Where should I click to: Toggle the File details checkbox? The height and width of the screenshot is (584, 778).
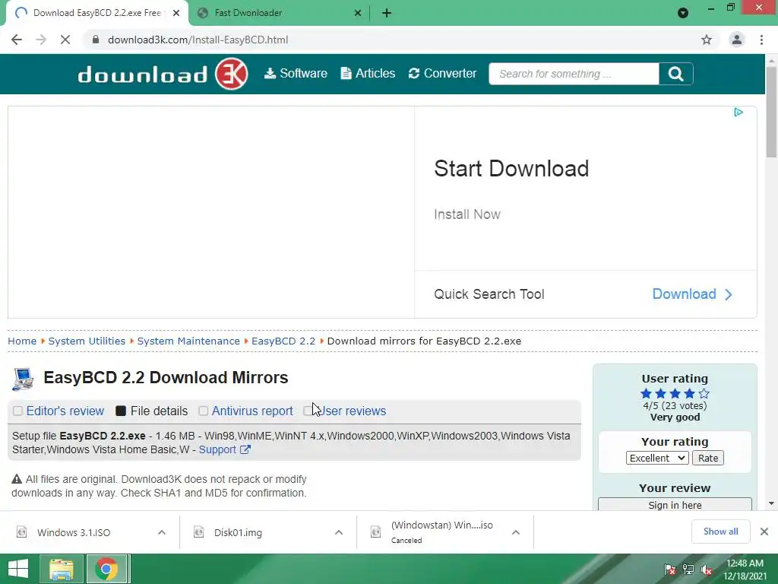click(121, 411)
